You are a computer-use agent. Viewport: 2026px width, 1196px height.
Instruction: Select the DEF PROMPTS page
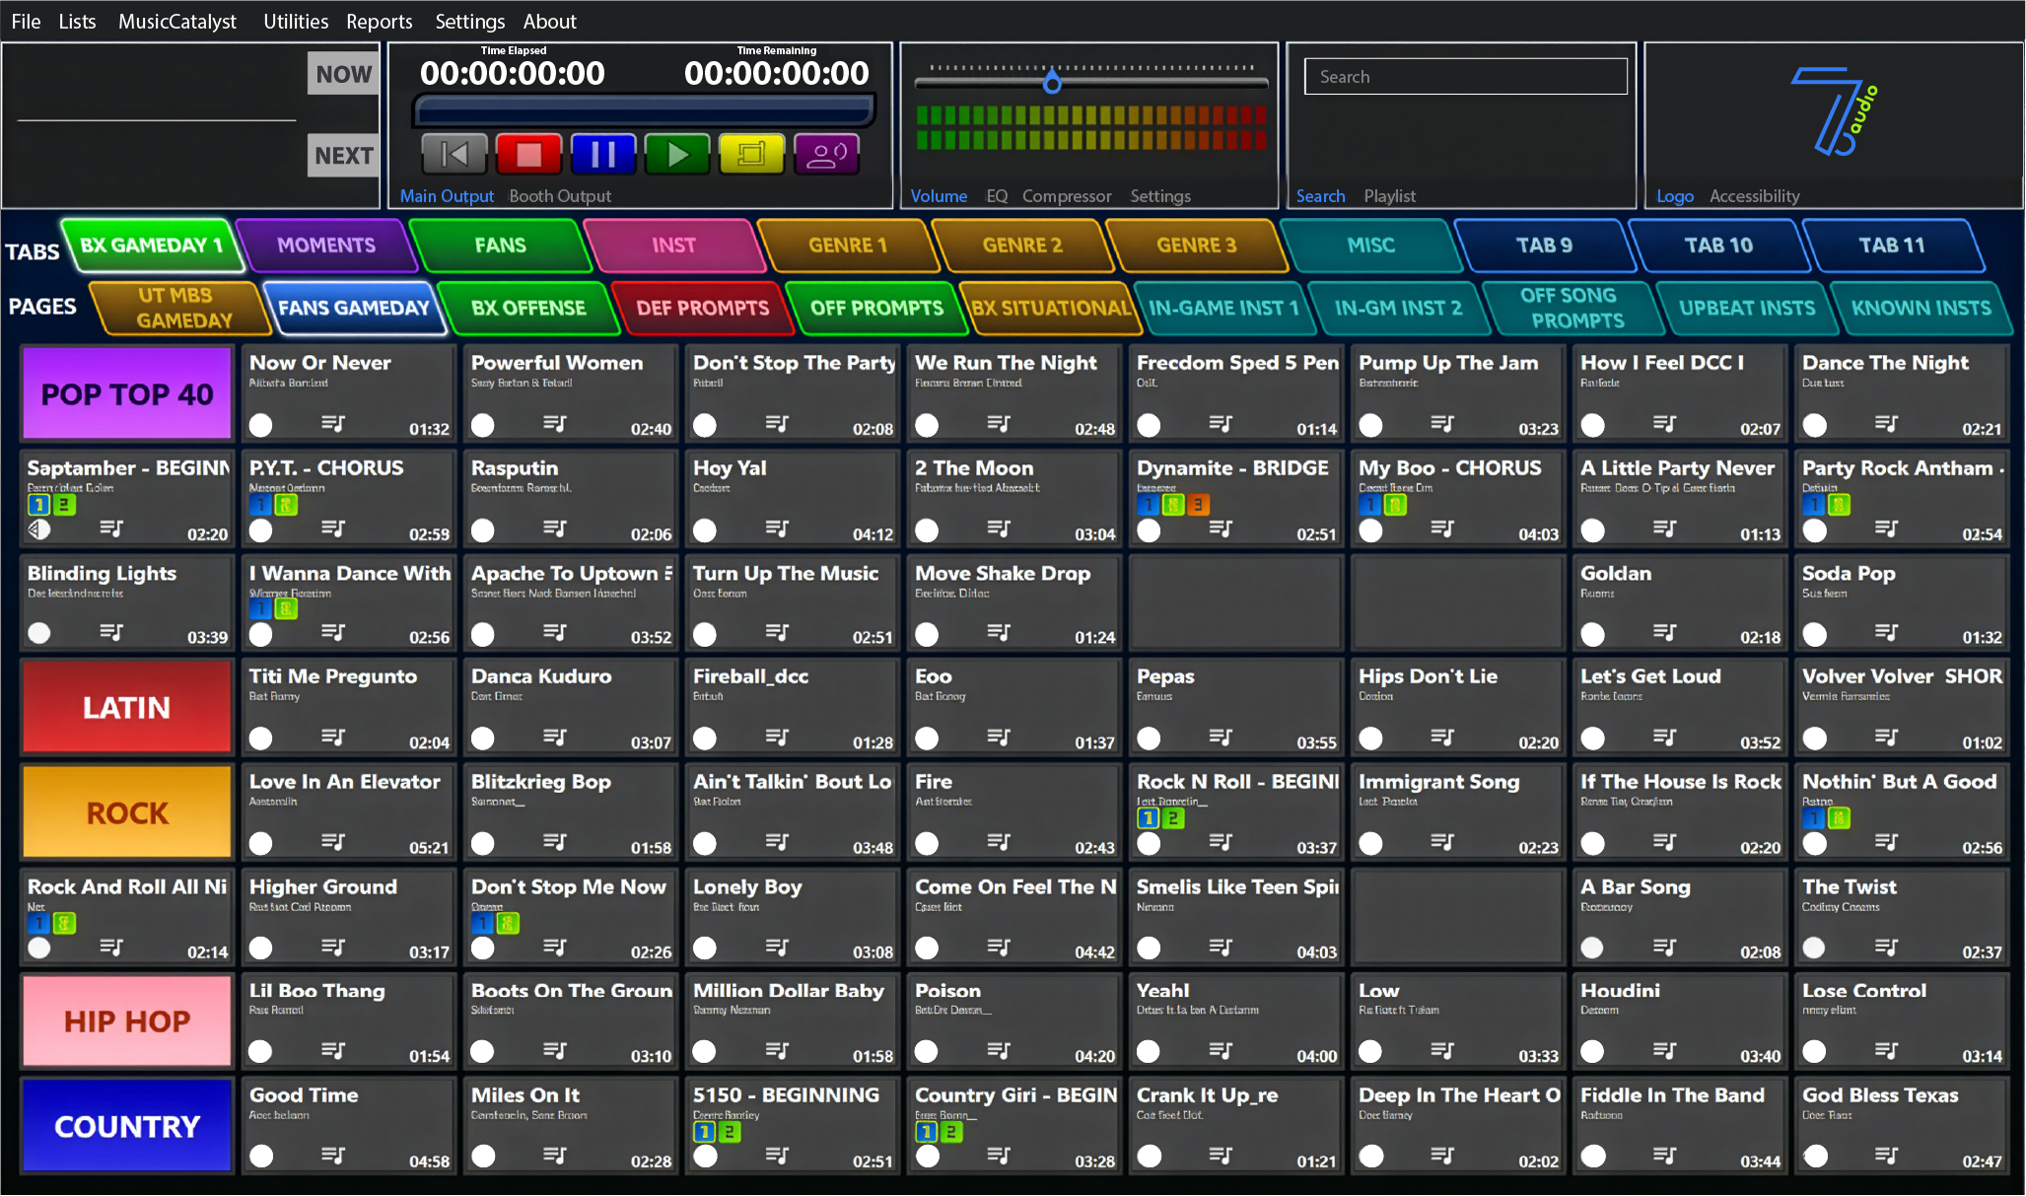703,308
